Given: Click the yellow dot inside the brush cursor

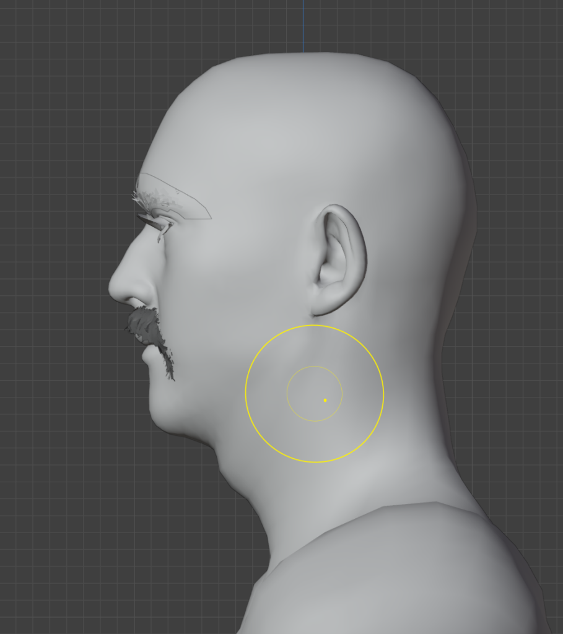Looking at the screenshot, I should (325, 401).
